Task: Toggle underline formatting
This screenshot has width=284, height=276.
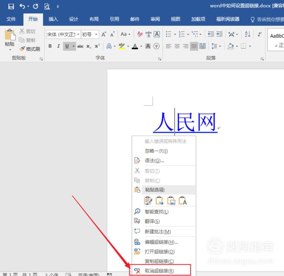Action: coord(67,46)
